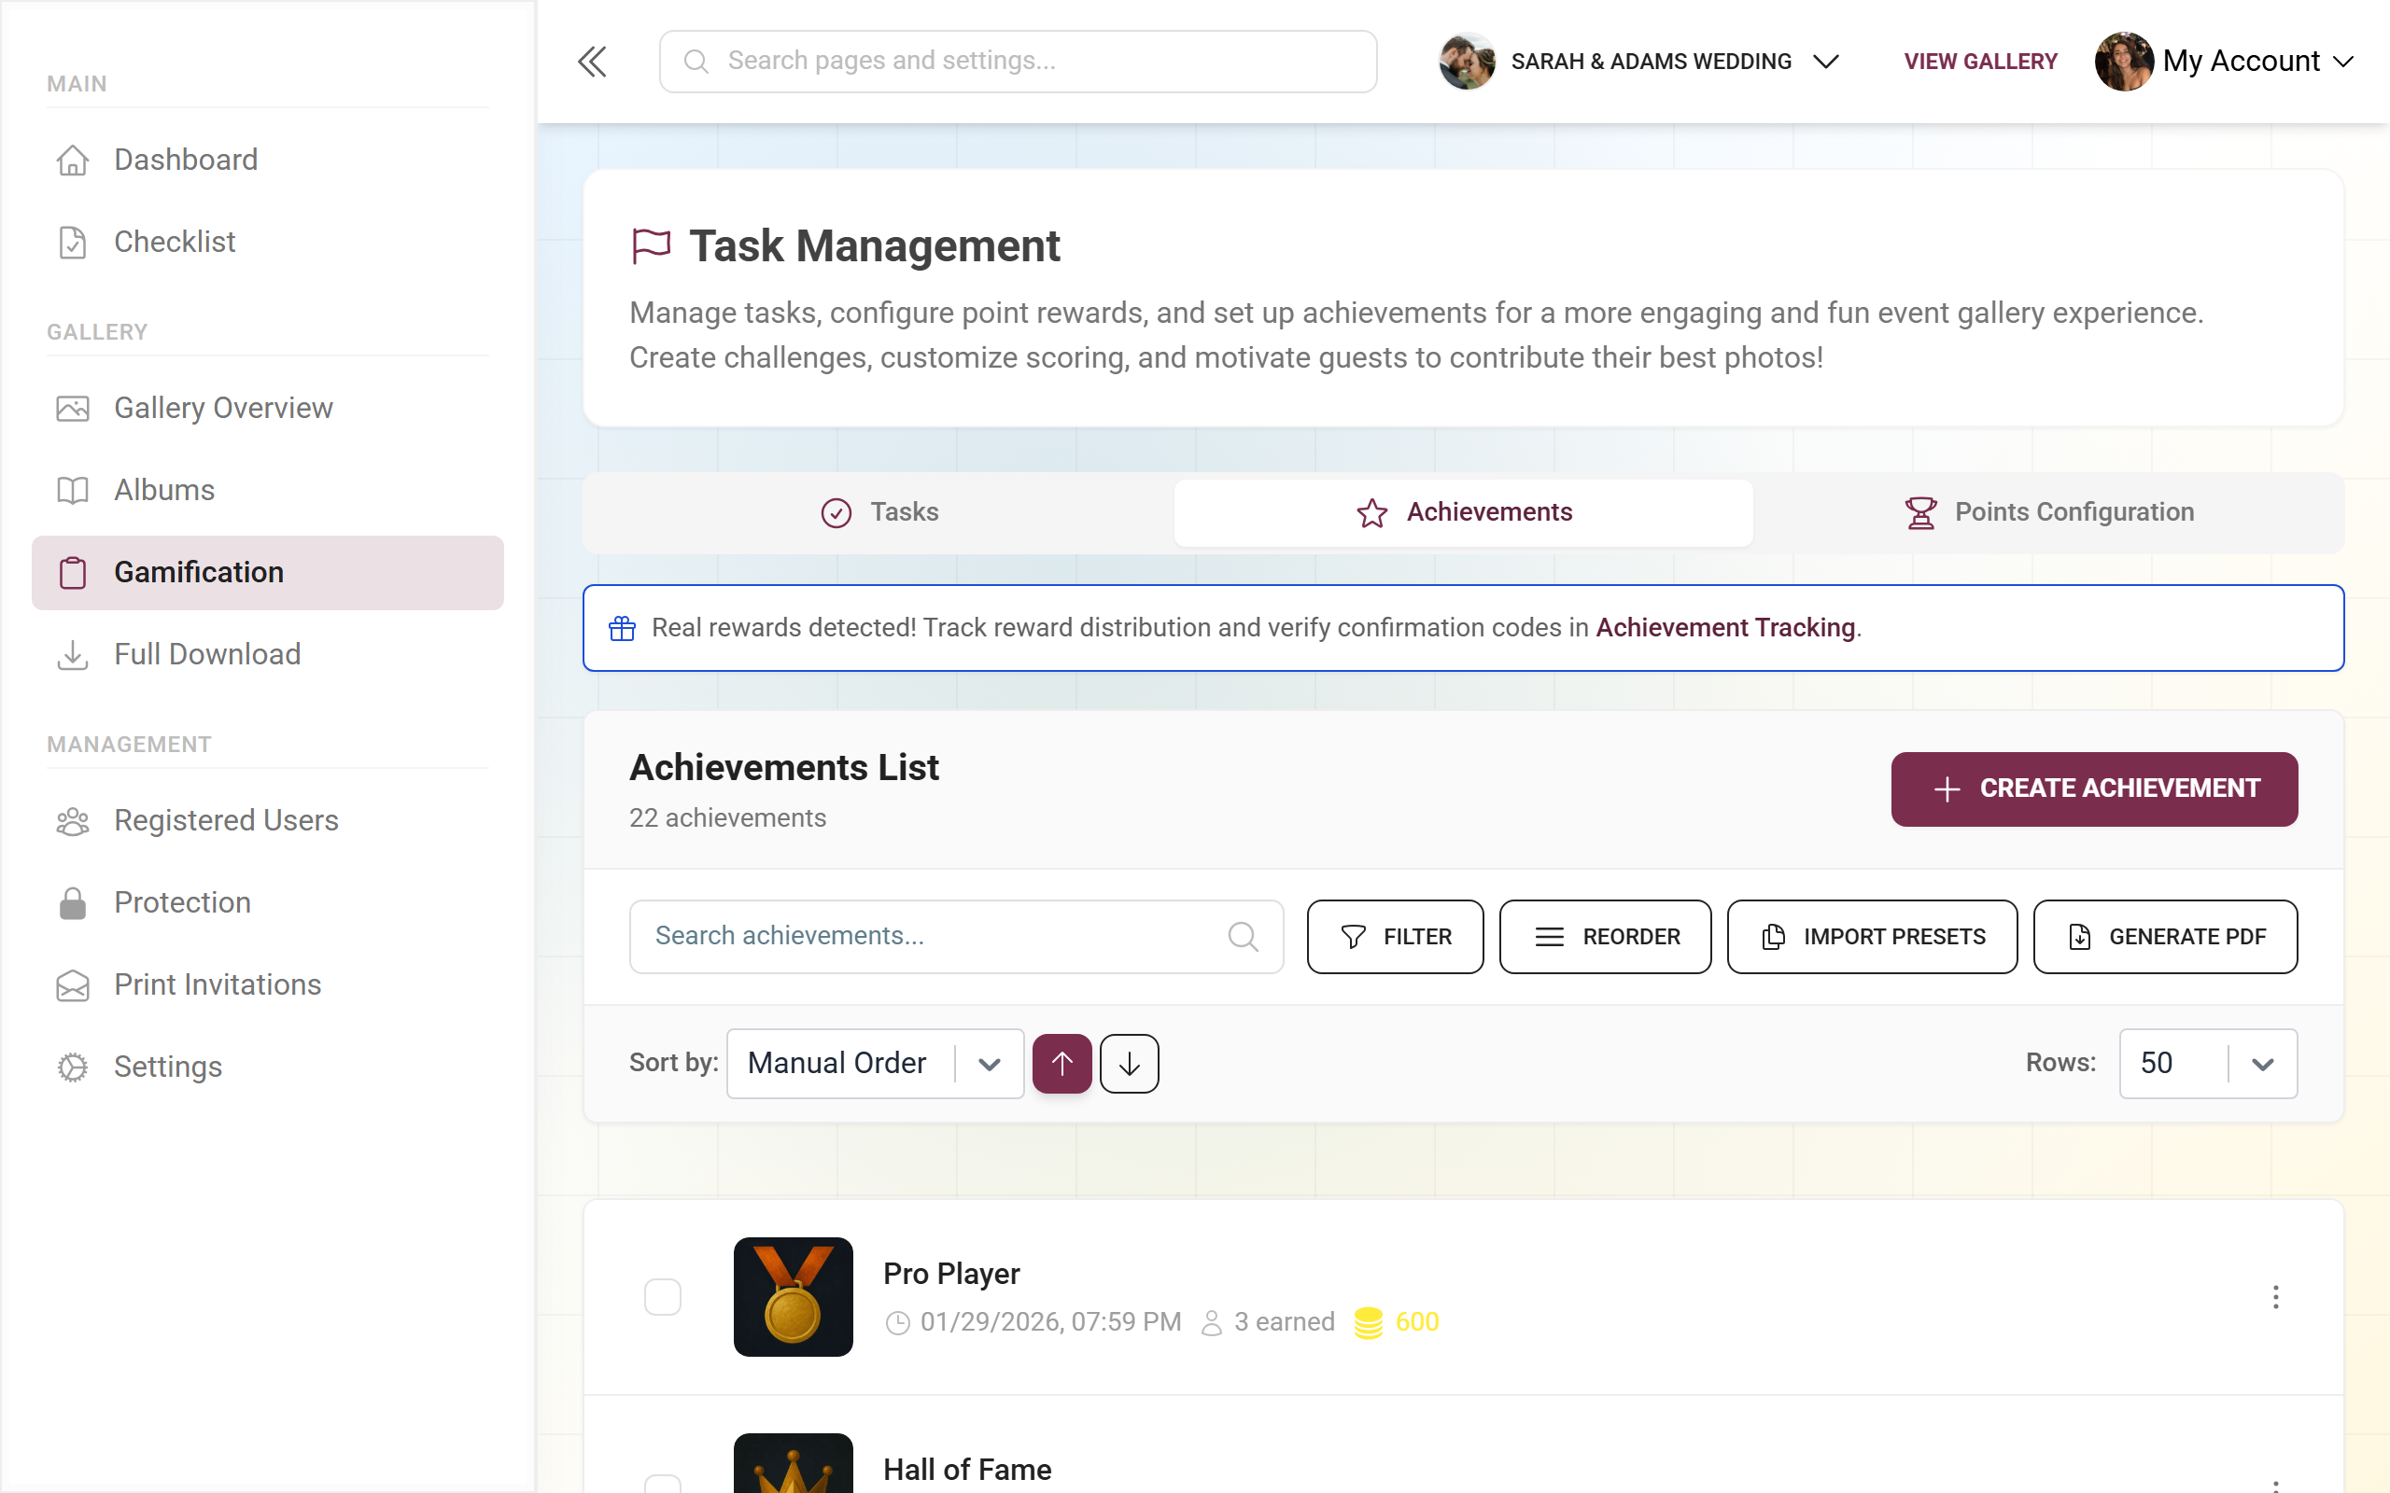Click the Task Management flag icon
The height and width of the screenshot is (1493, 2390).
651,245
